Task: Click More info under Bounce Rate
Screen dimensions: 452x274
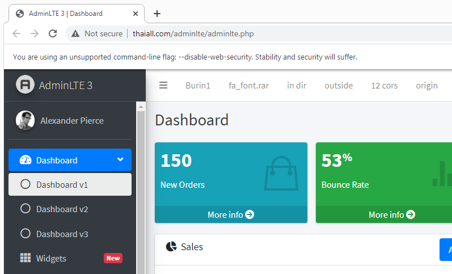Action: click(x=391, y=214)
